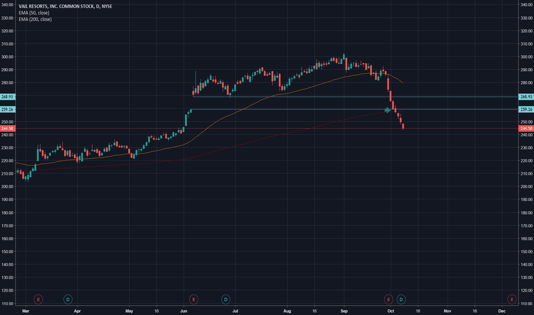
Task: Select the EMA (200, close) indicator label
Action: click(x=35, y=19)
